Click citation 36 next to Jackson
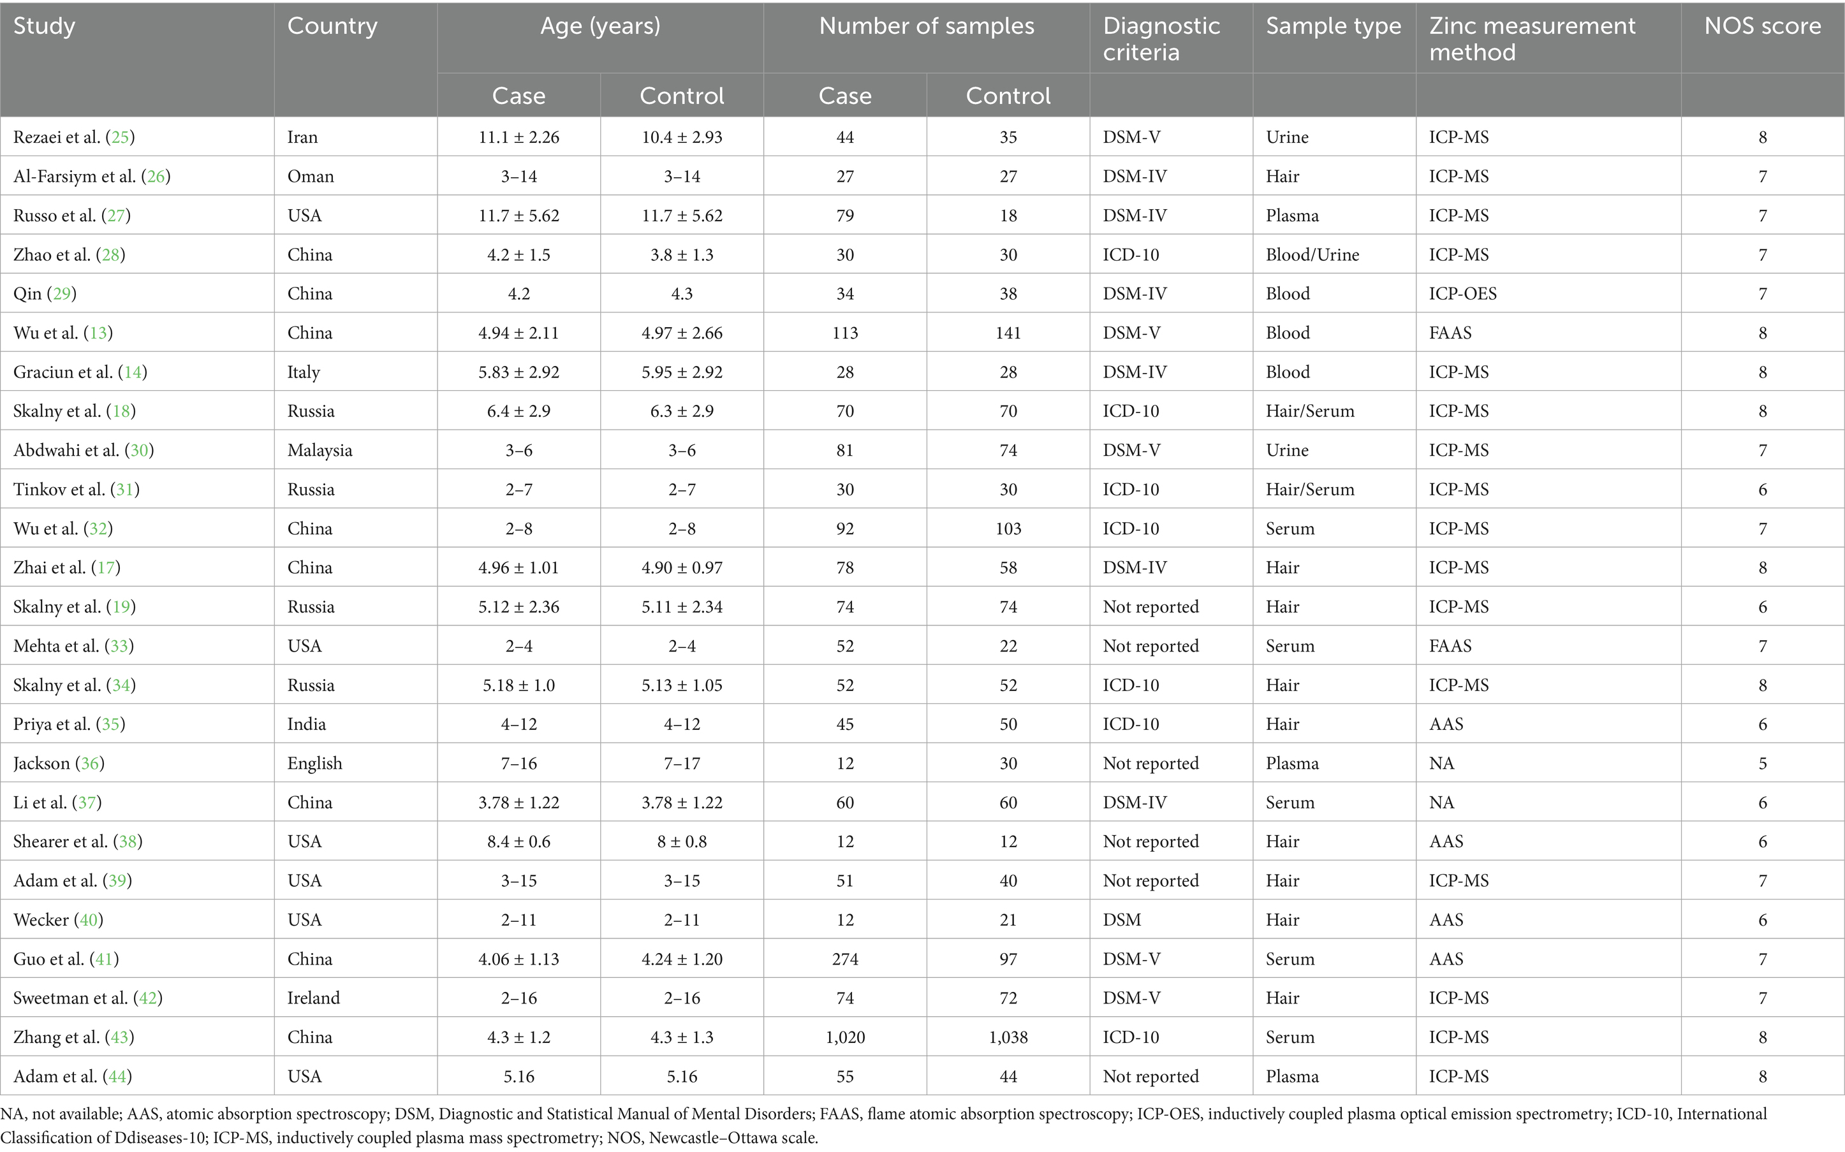The height and width of the screenshot is (1152, 1845). point(90,763)
